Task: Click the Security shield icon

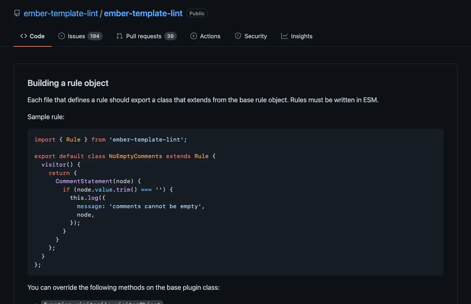Action: point(238,36)
